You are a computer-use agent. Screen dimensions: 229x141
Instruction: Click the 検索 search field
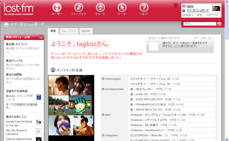[200, 24]
